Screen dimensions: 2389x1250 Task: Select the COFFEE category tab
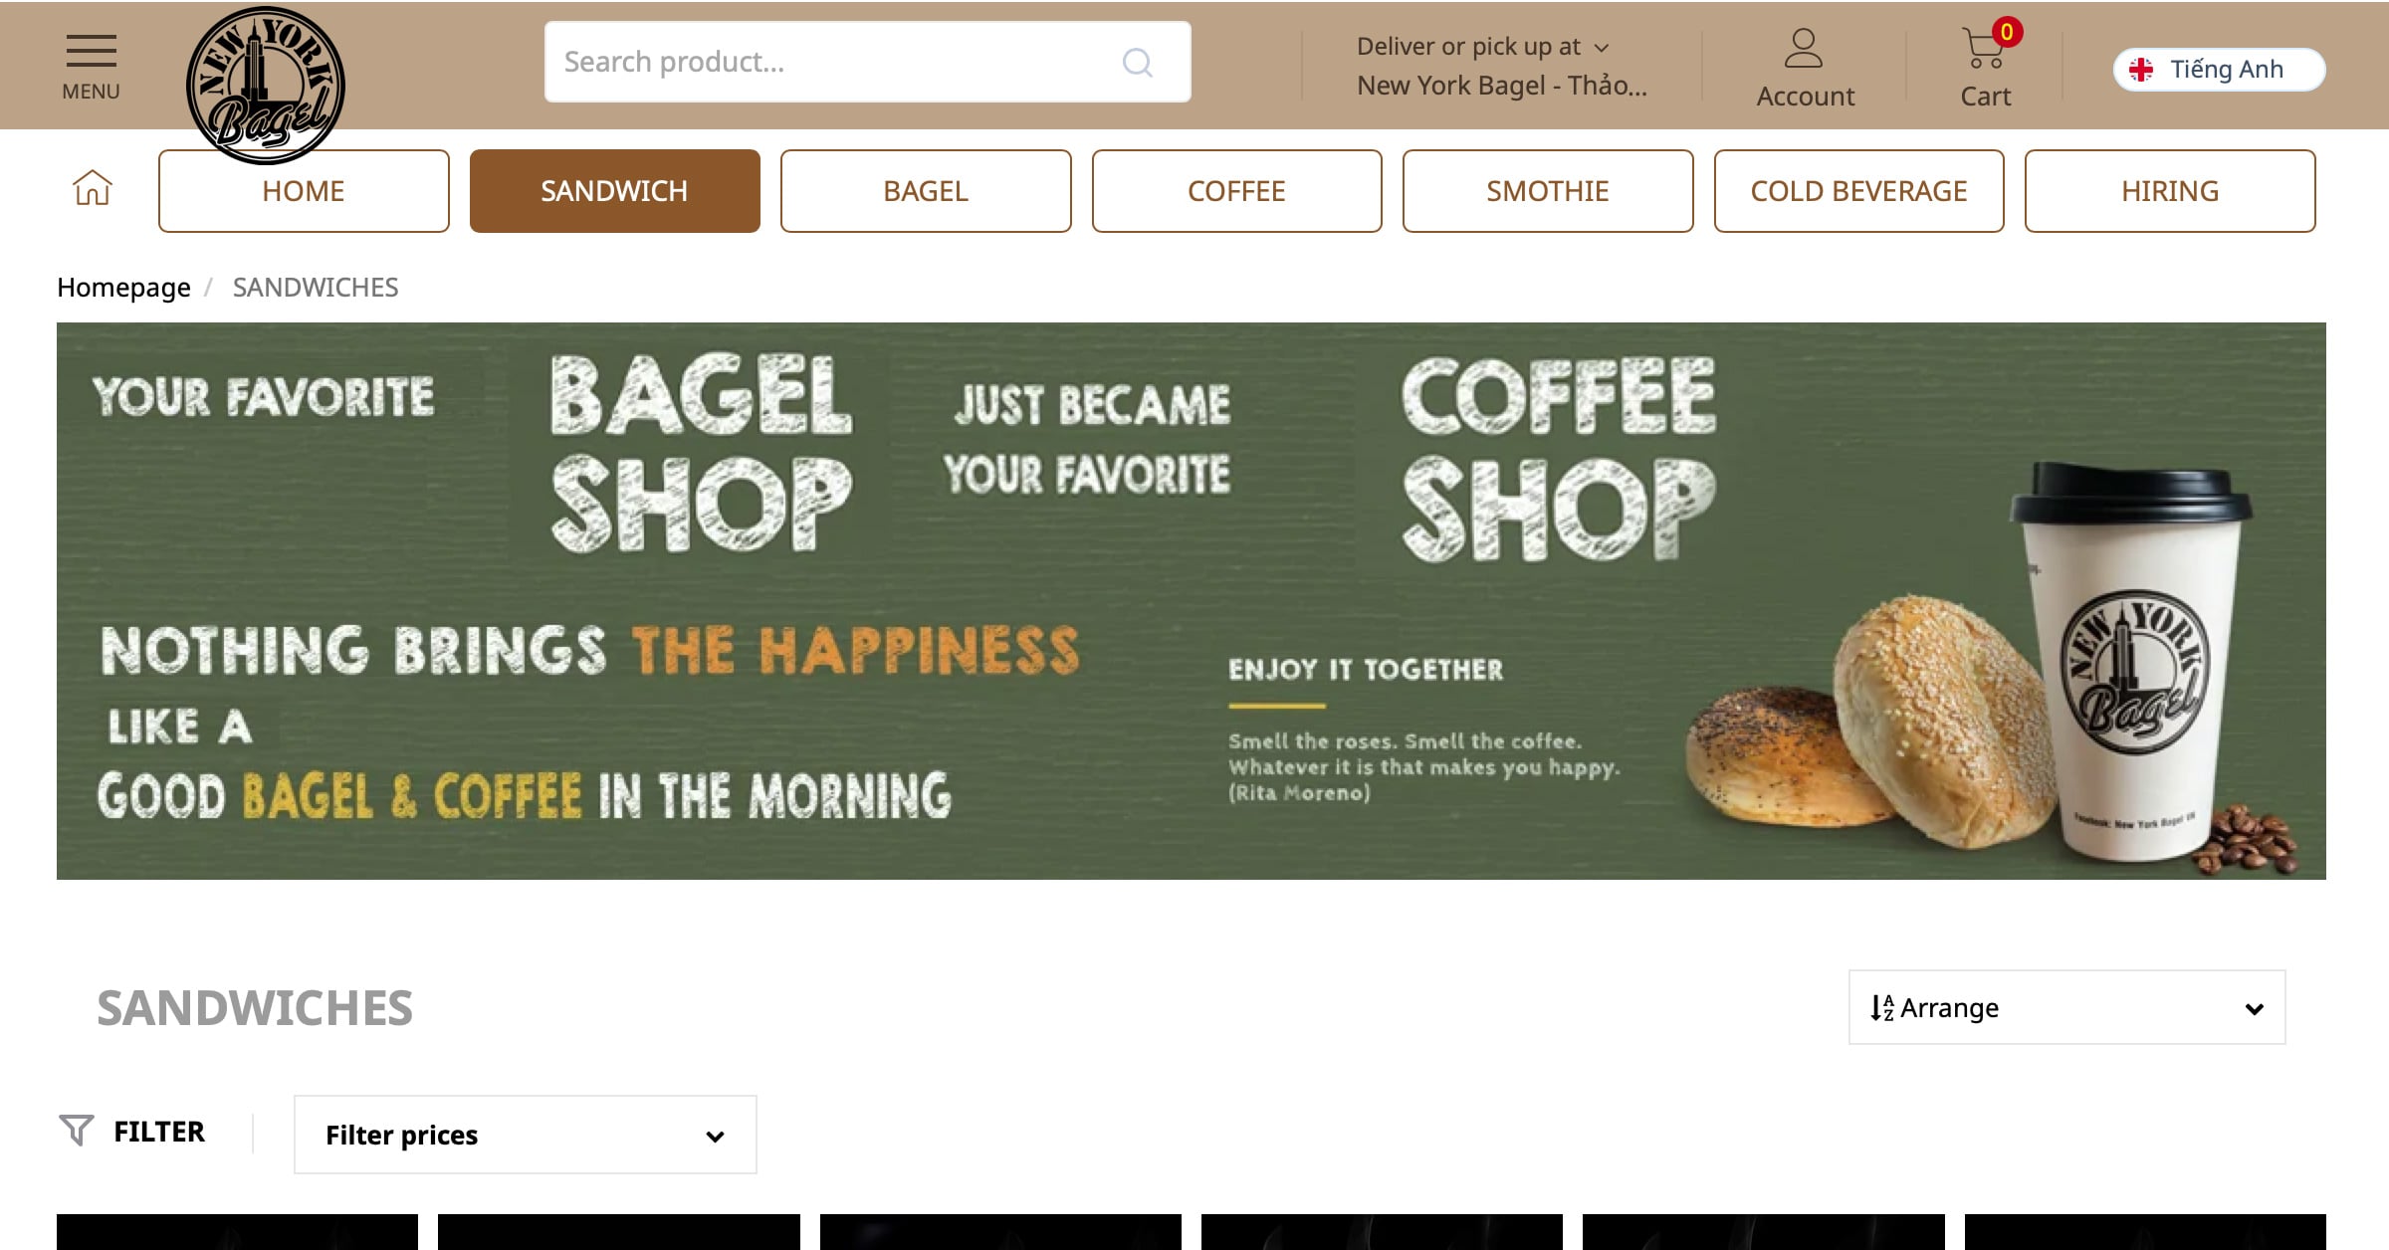tap(1236, 191)
